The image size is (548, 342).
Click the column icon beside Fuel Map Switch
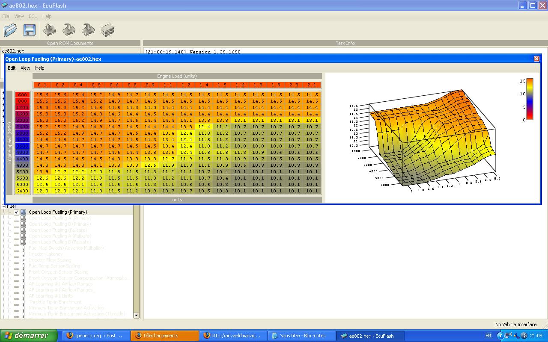tap(24, 248)
